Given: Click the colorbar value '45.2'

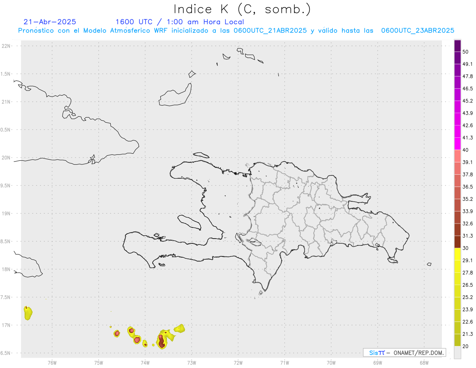Looking at the screenshot, I should click(x=468, y=101).
